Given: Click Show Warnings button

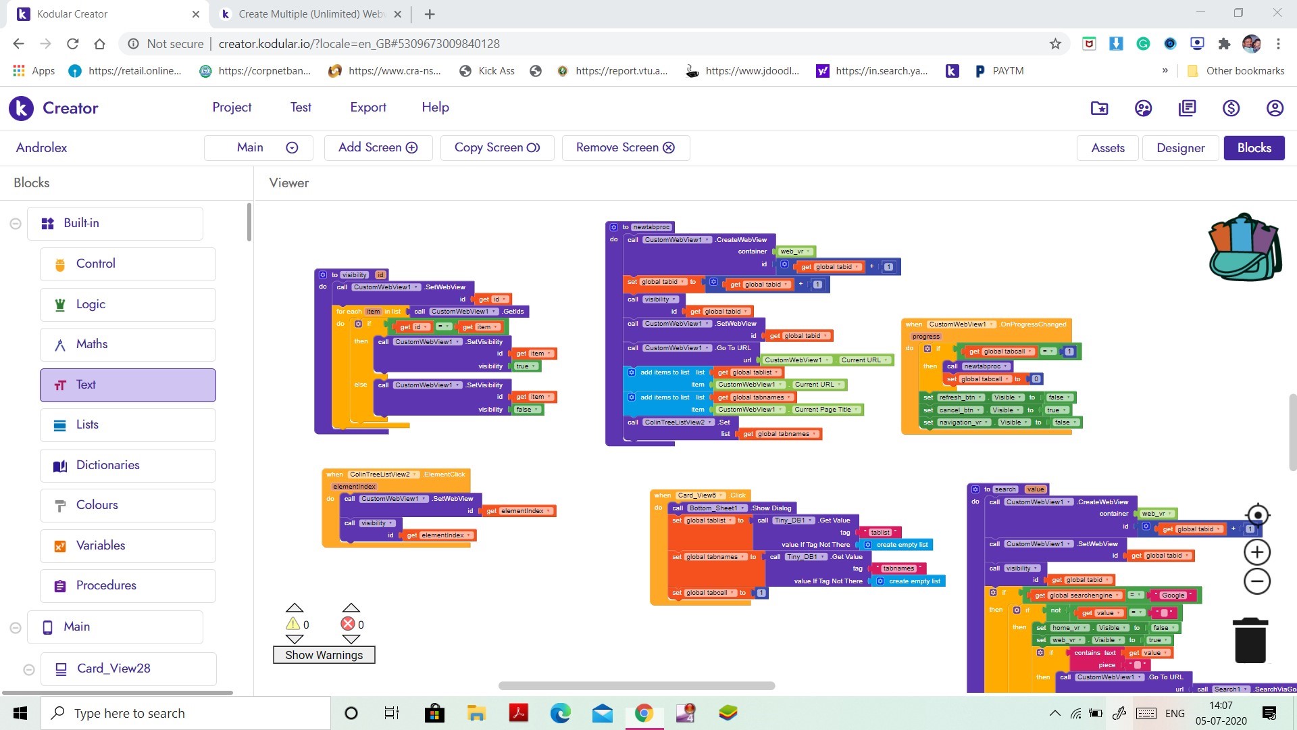Looking at the screenshot, I should click(324, 655).
